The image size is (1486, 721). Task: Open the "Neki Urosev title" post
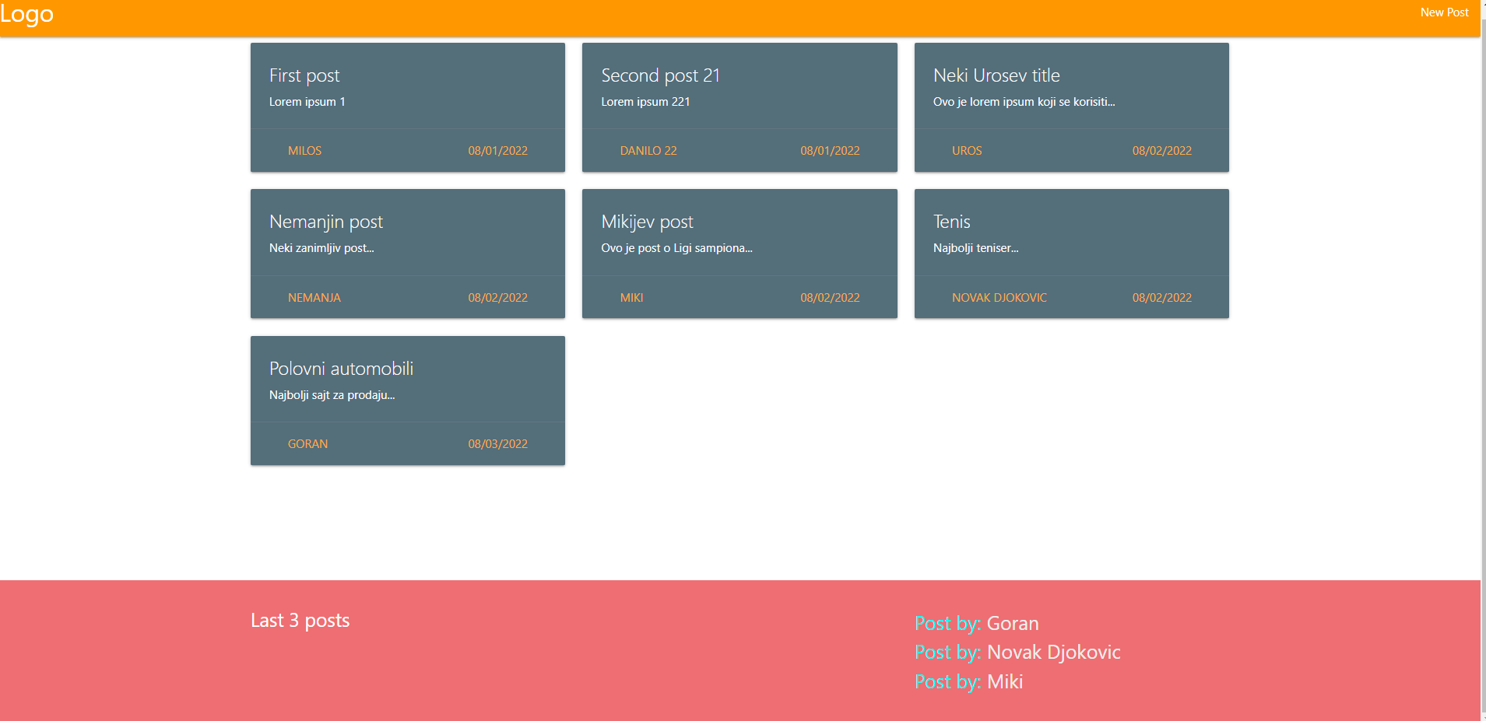point(997,75)
